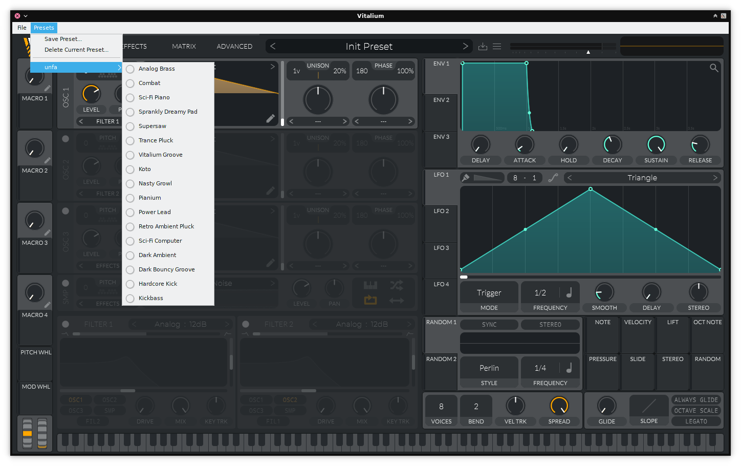Click the pencil icon beside Macro 4
The height and width of the screenshot is (466, 741).
coord(47,305)
